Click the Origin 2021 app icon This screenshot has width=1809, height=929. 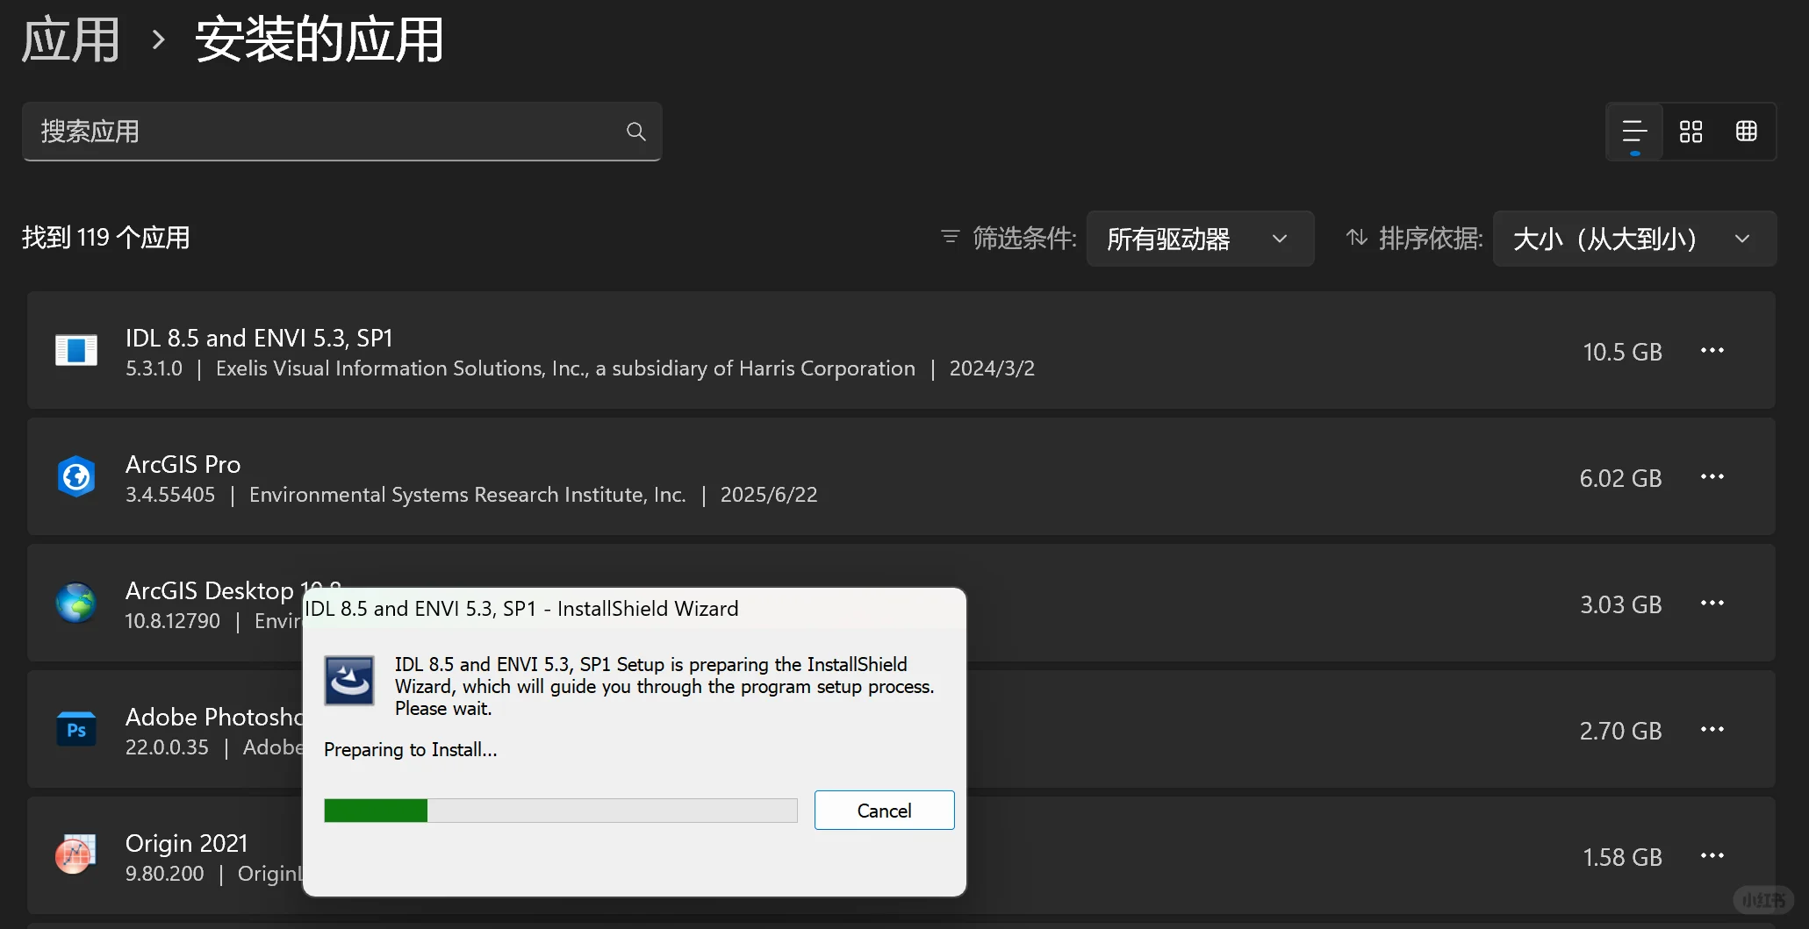click(x=76, y=855)
